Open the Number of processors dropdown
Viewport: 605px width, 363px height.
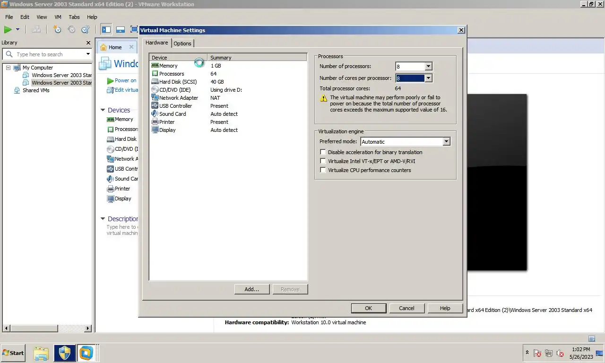tap(428, 67)
